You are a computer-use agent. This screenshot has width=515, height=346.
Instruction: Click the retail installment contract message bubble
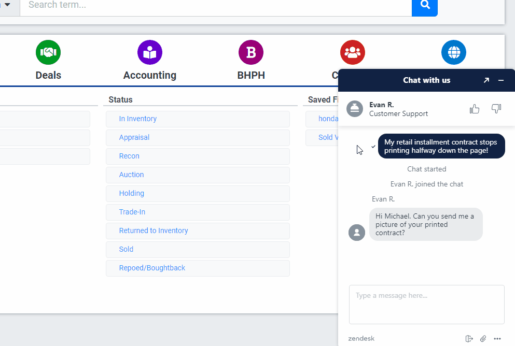pyautogui.click(x=441, y=146)
